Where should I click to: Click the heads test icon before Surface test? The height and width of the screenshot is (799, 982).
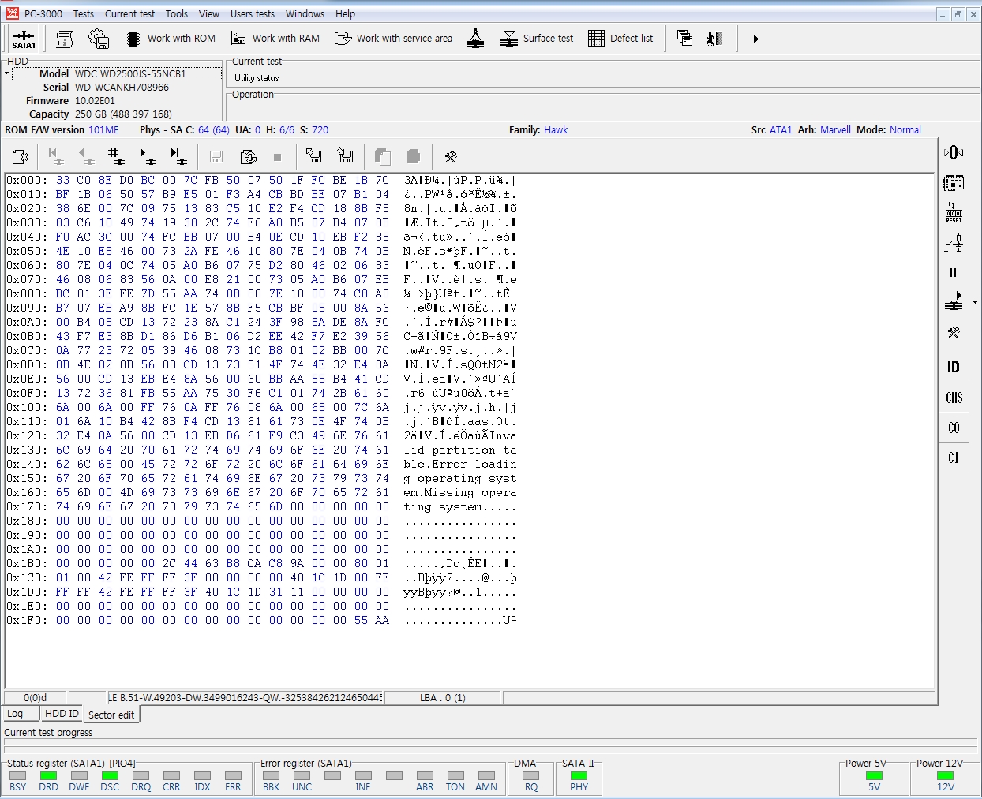point(475,38)
